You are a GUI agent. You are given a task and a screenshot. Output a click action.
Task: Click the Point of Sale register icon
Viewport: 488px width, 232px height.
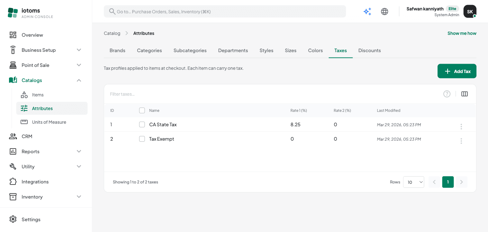pos(13,65)
